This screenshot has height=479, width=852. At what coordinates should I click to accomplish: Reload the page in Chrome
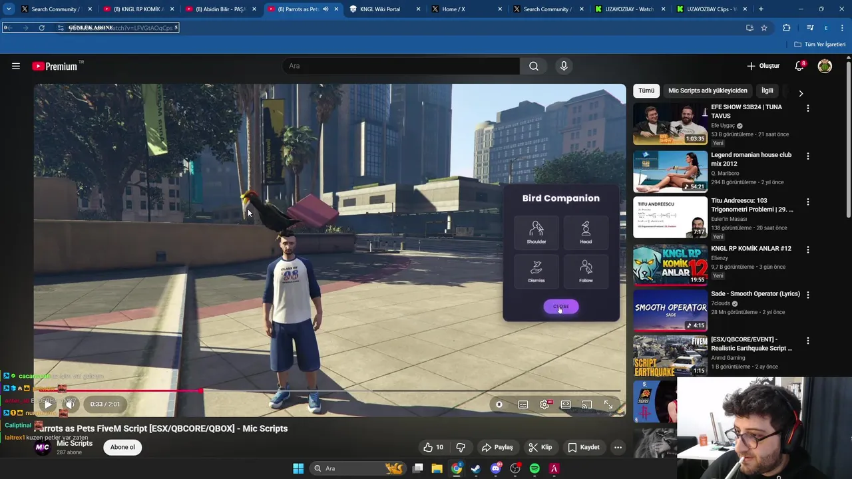click(41, 28)
